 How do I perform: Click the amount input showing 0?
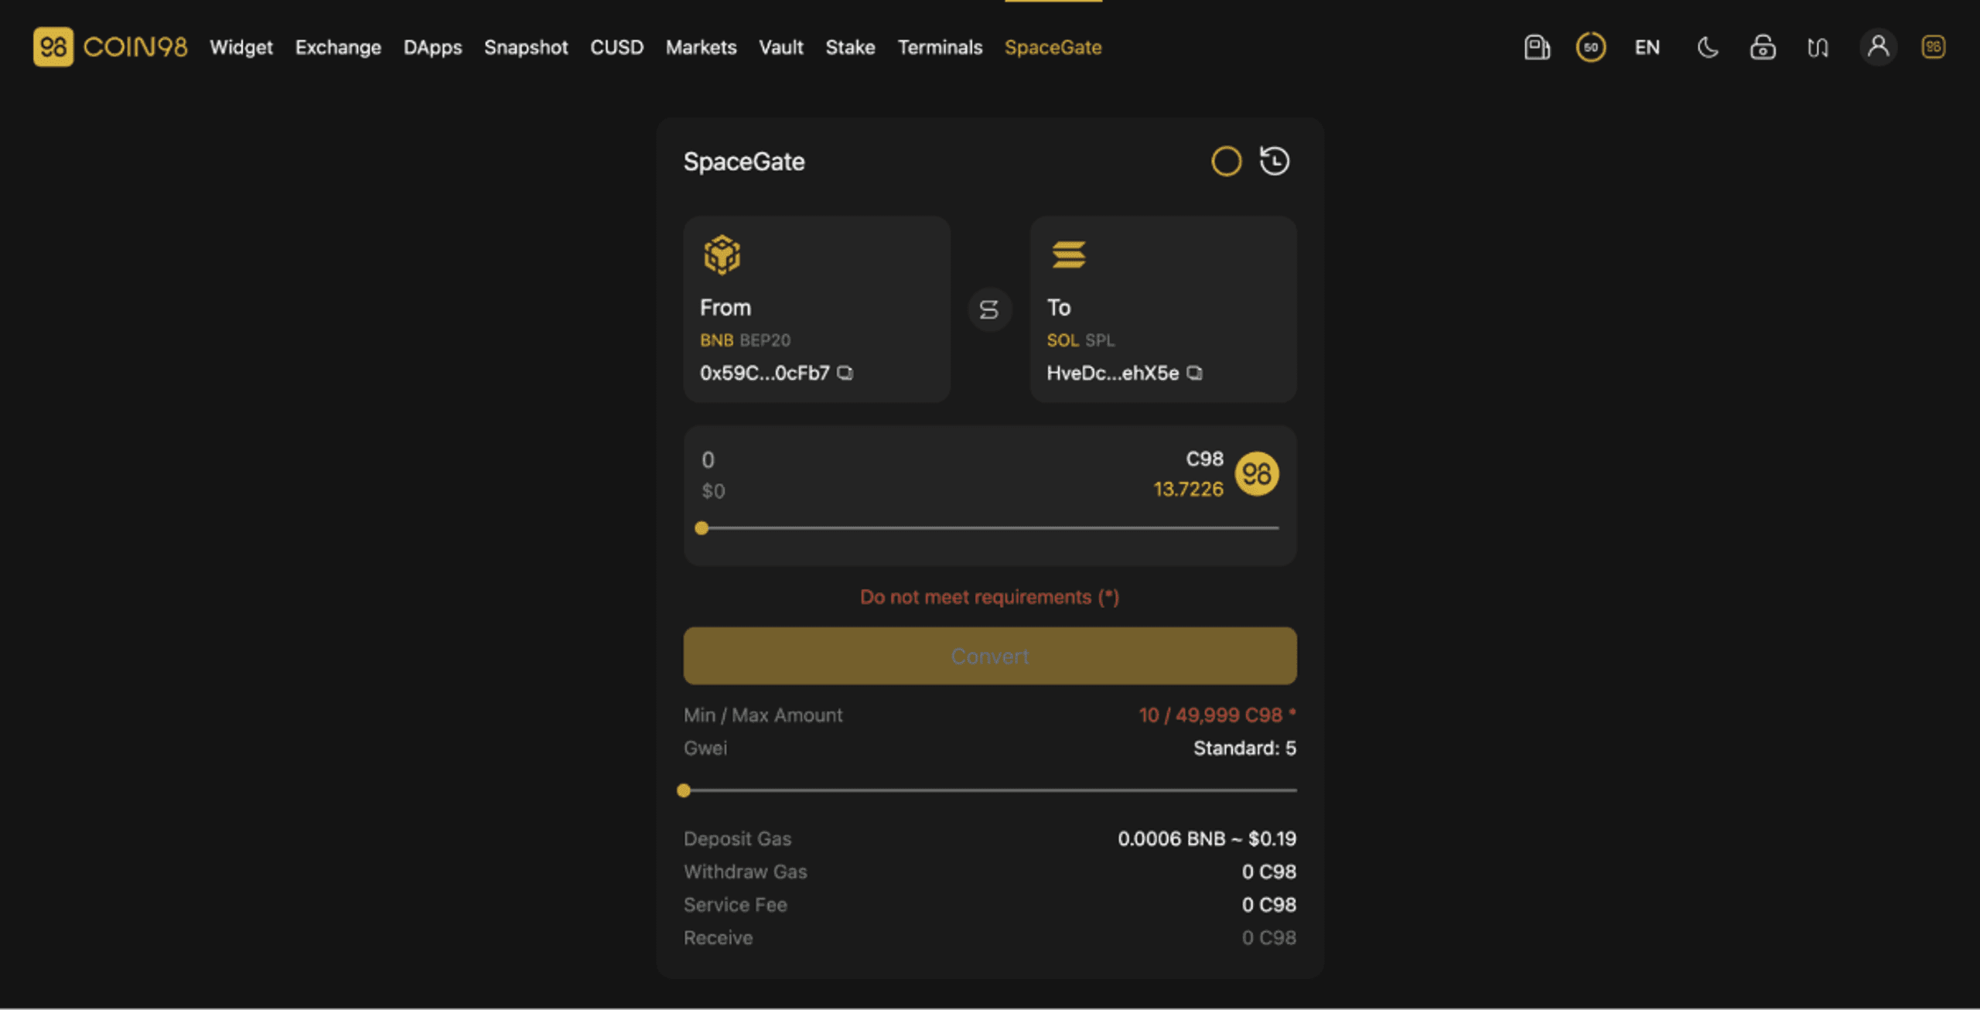click(708, 460)
